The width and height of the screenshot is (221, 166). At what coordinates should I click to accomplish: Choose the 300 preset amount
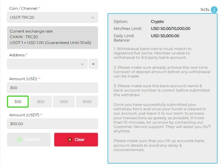pyautogui.click(x=18, y=102)
